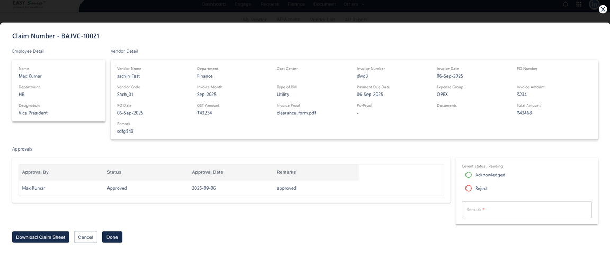Open the Request menu item
This screenshot has height=253, width=610.
pyautogui.click(x=270, y=4)
